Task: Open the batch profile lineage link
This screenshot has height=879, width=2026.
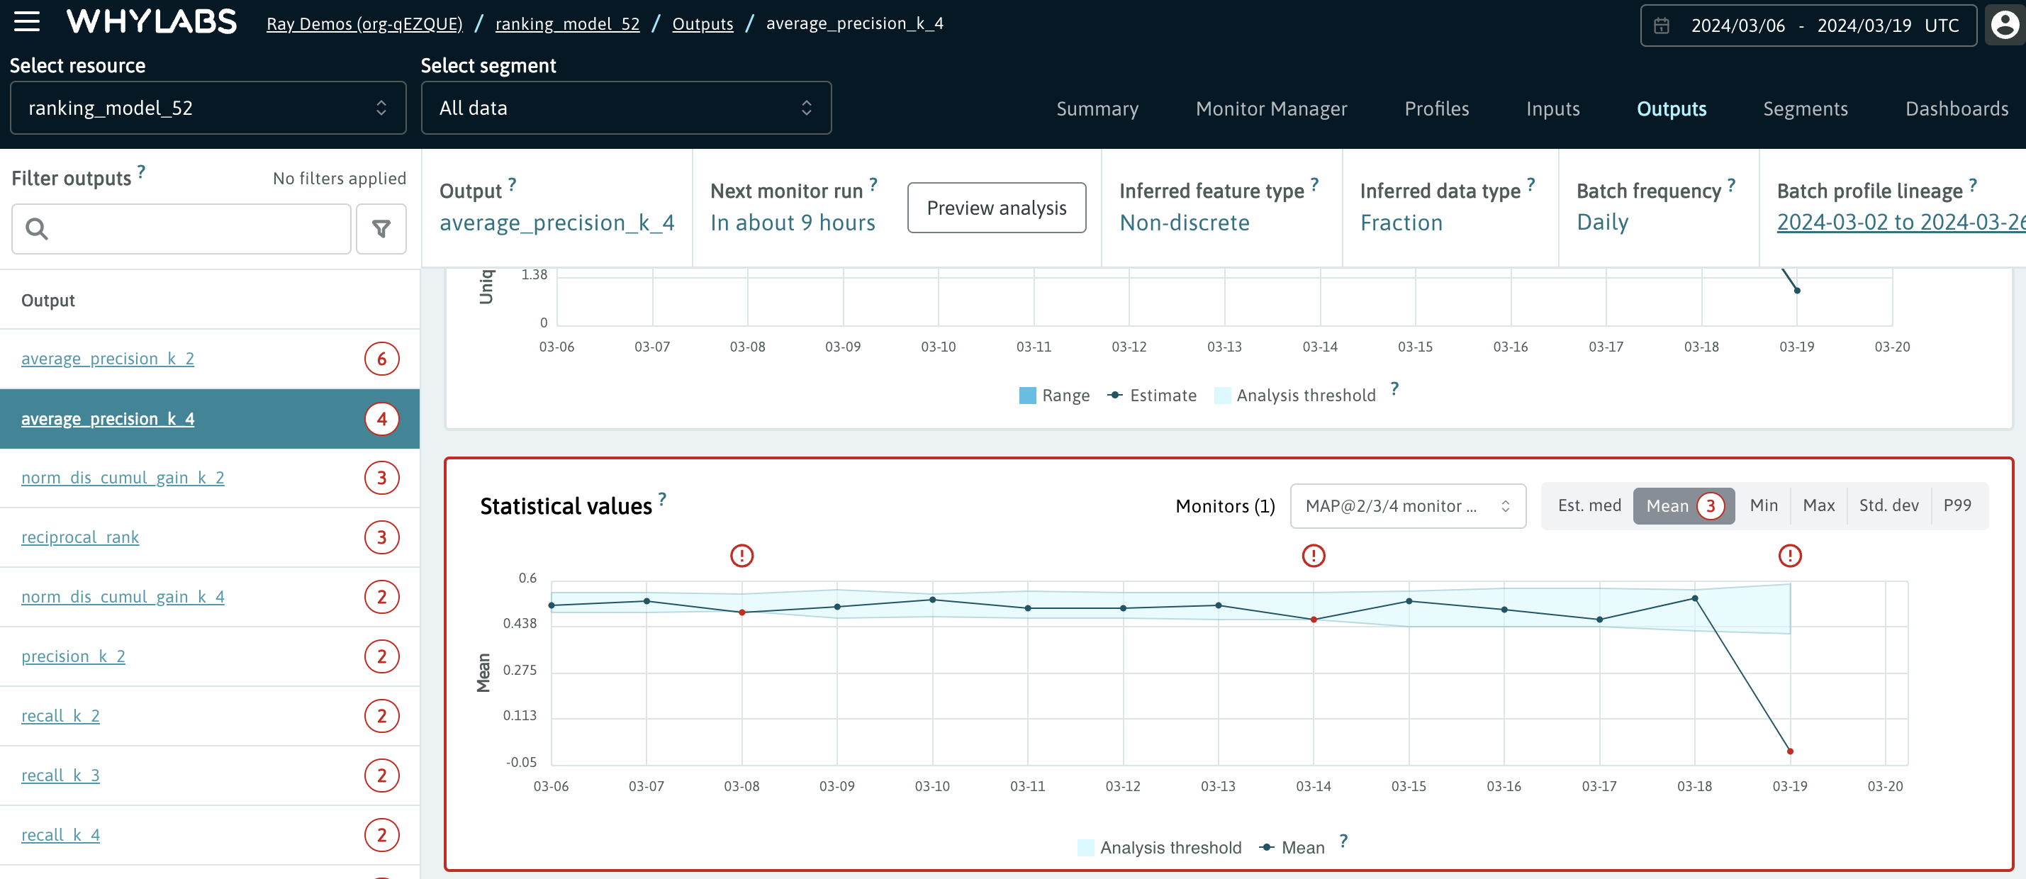Action: pyautogui.click(x=1900, y=223)
